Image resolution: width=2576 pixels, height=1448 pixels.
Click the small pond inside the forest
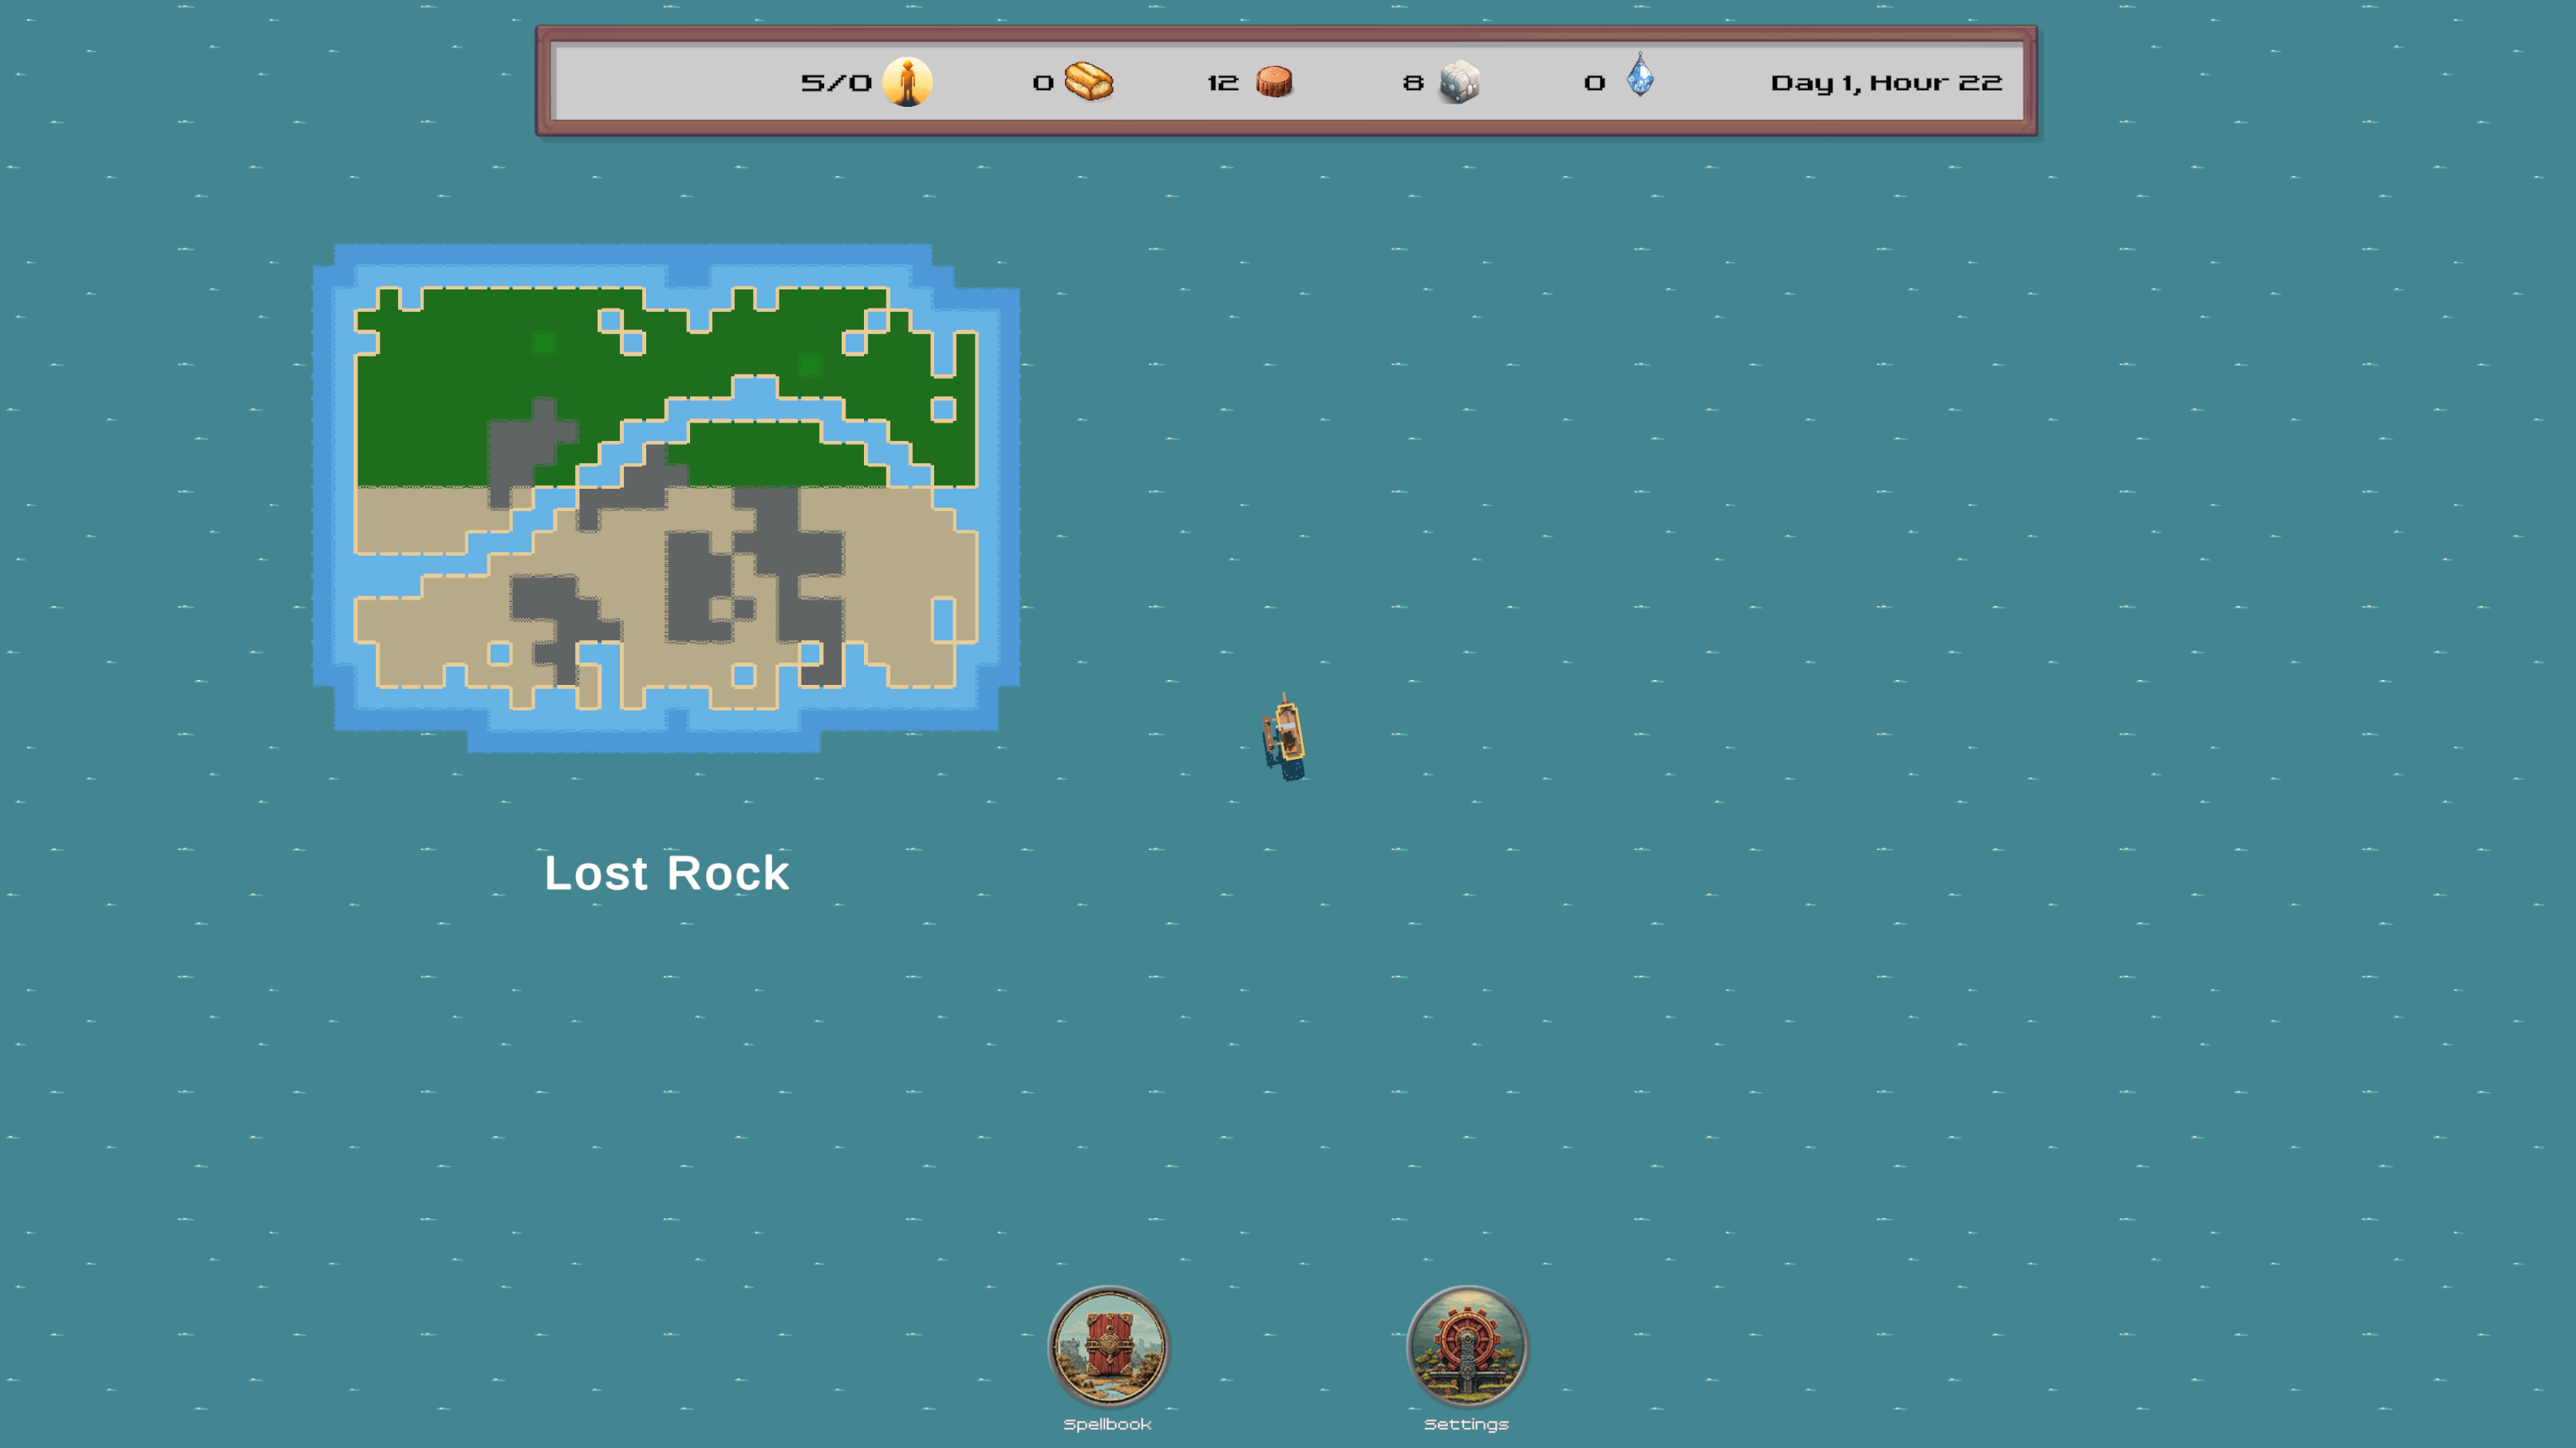click(943, 409)
